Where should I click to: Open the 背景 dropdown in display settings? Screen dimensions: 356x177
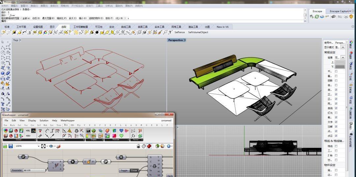coord(343,58)
